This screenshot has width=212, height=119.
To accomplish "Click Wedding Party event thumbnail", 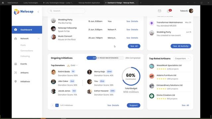I will point(53,20).
